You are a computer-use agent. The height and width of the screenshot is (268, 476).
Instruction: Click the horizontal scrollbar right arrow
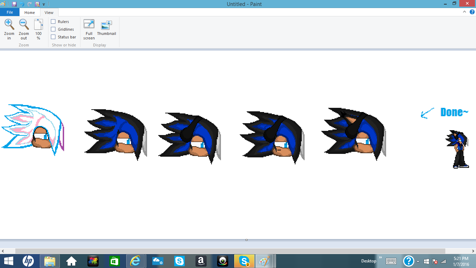(x=473, y=251)
